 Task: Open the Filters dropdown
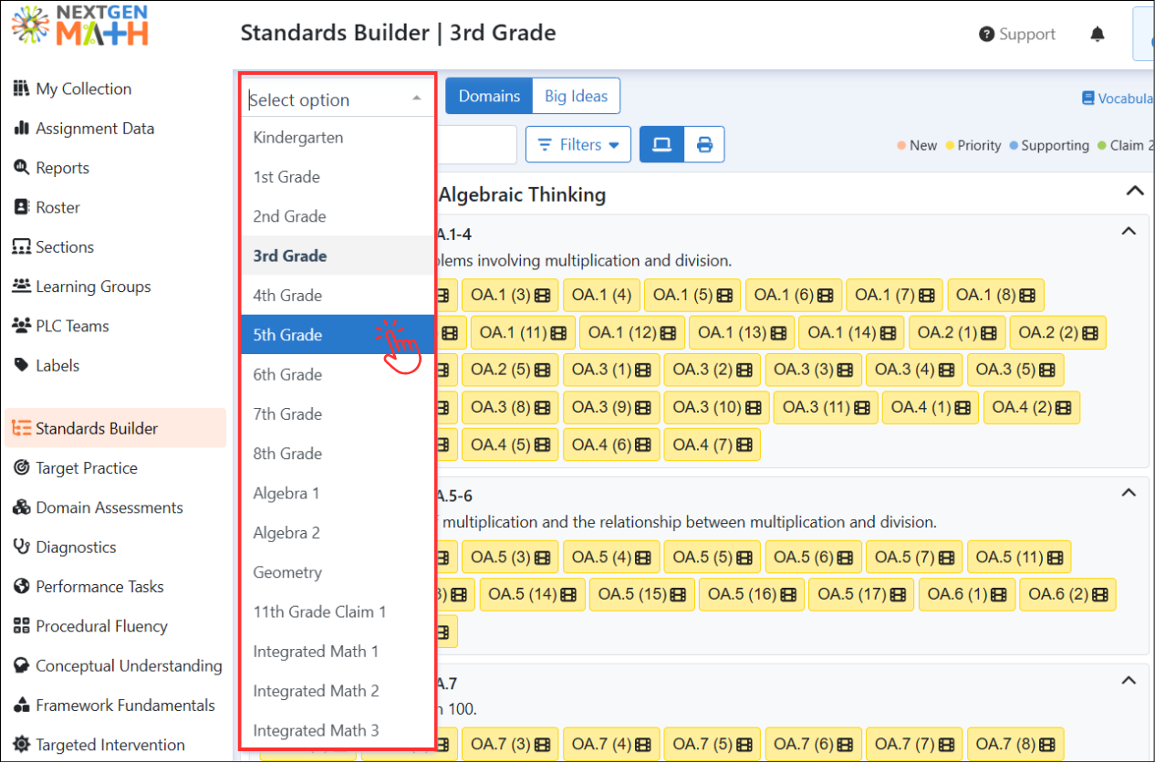[578, 144]
